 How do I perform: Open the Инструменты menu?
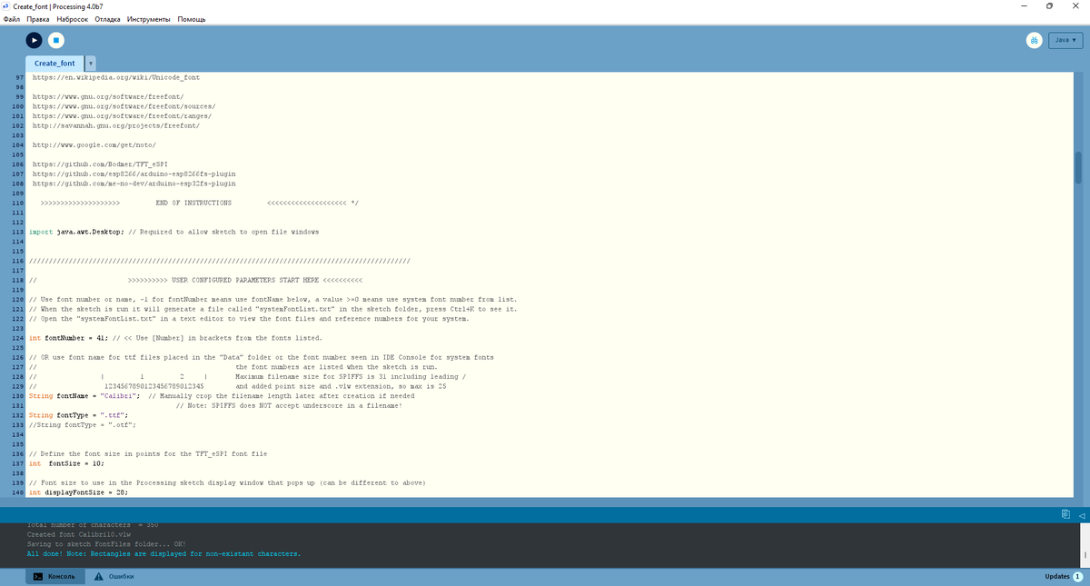[x=147, y=18]
